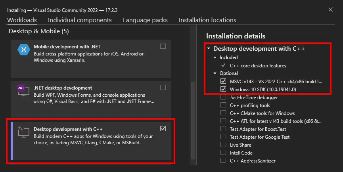Uncheck MSVC v143 build tools option

(223, 81)
